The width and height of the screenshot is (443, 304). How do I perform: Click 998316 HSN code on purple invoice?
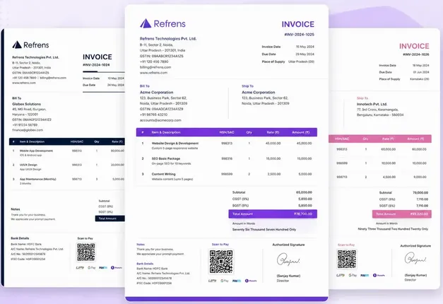tap(227, 158)
